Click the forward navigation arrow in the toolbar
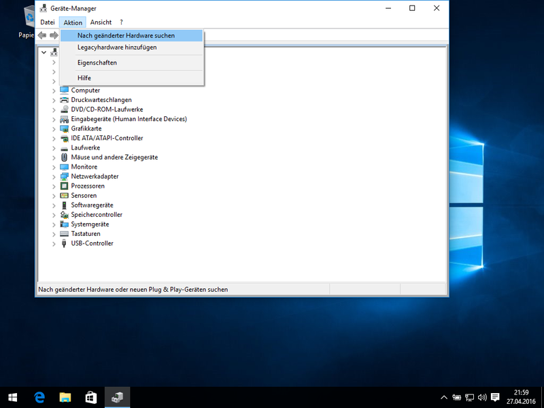 tap(52, 35)
